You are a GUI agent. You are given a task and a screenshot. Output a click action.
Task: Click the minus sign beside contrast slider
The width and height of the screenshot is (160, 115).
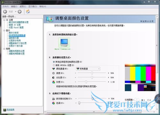pyautogui.click(x=76, y=77)
